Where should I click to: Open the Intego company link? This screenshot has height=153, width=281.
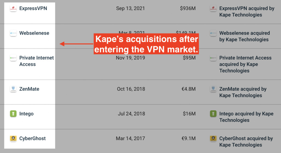click(26, 114)
